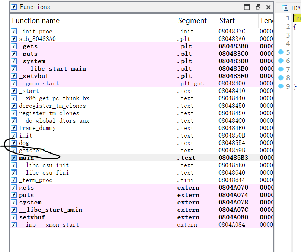The height and width of the screenshot is (252, 301).
Task: Click the function icon next to setvbuf extern
Action: (14, 217)
